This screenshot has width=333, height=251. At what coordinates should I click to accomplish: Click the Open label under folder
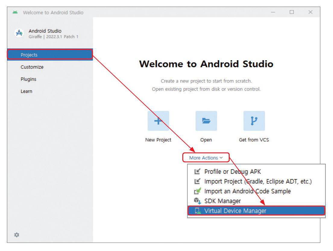point(206,140)
